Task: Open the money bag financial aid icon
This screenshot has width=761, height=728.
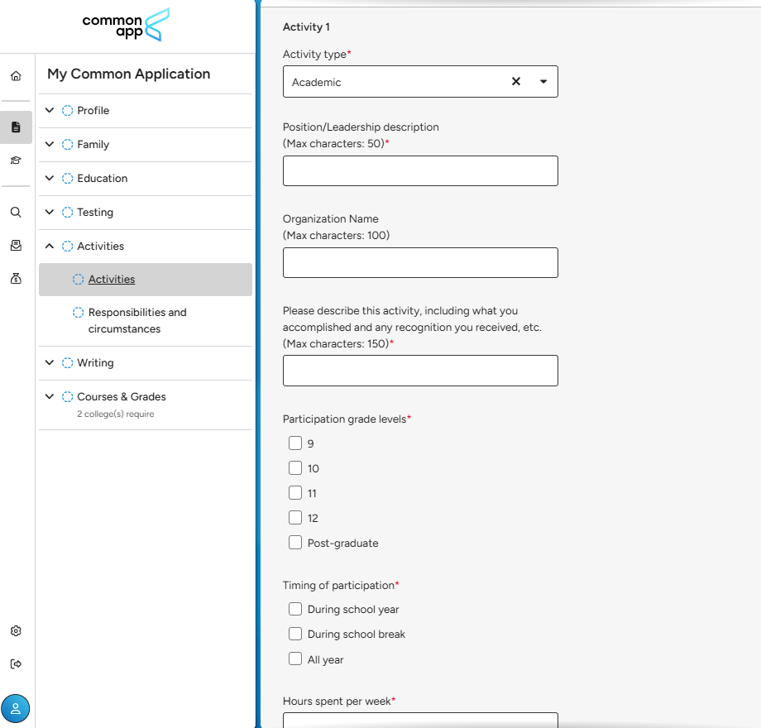Action: [x=16, y=279]
